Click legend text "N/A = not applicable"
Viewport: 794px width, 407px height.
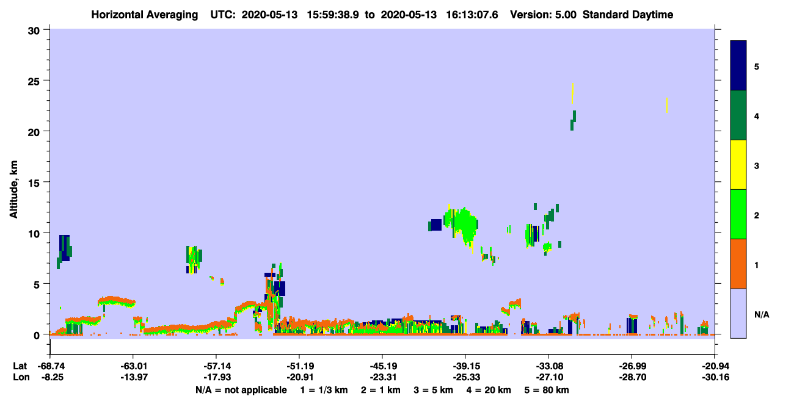241,390
